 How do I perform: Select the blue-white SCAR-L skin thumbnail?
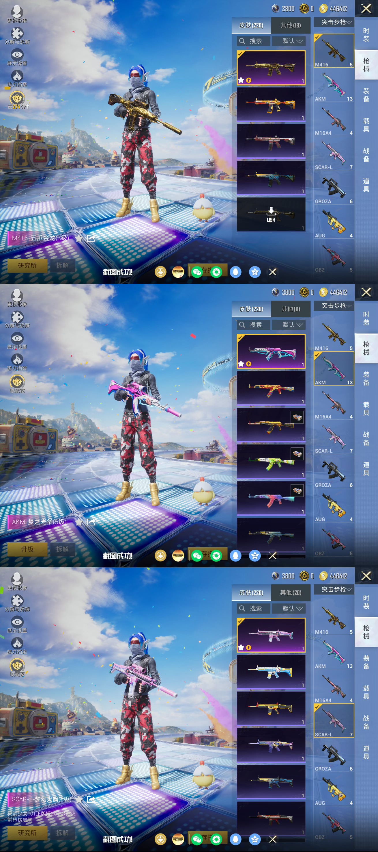click(x=271, y=672)
